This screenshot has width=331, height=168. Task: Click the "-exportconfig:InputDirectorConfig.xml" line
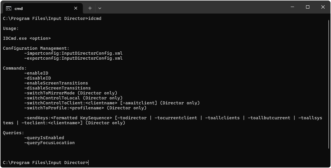pos(74,58)
